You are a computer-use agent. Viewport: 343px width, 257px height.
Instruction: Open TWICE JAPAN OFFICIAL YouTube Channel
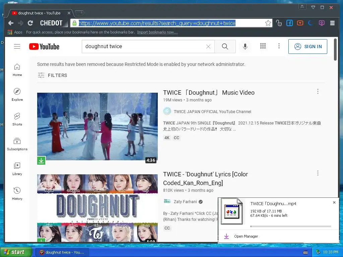(212, 112)
